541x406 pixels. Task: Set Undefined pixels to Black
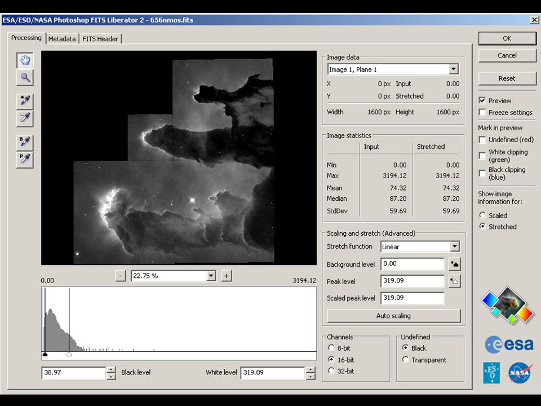tap(406, 348)
